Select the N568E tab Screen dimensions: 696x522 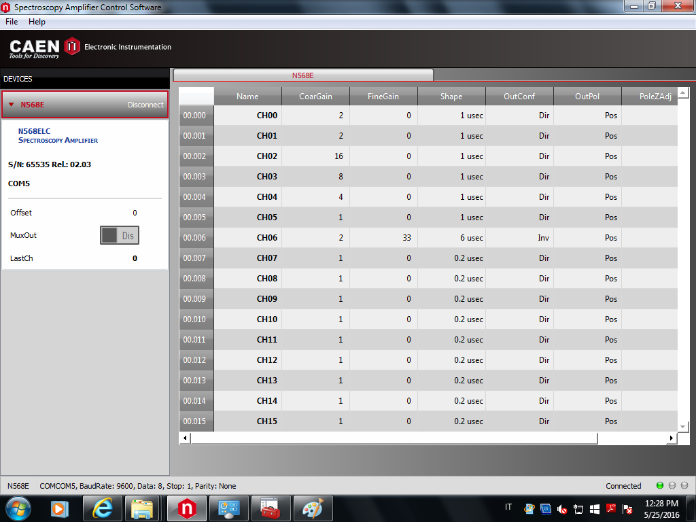click(x=302, y=75)
